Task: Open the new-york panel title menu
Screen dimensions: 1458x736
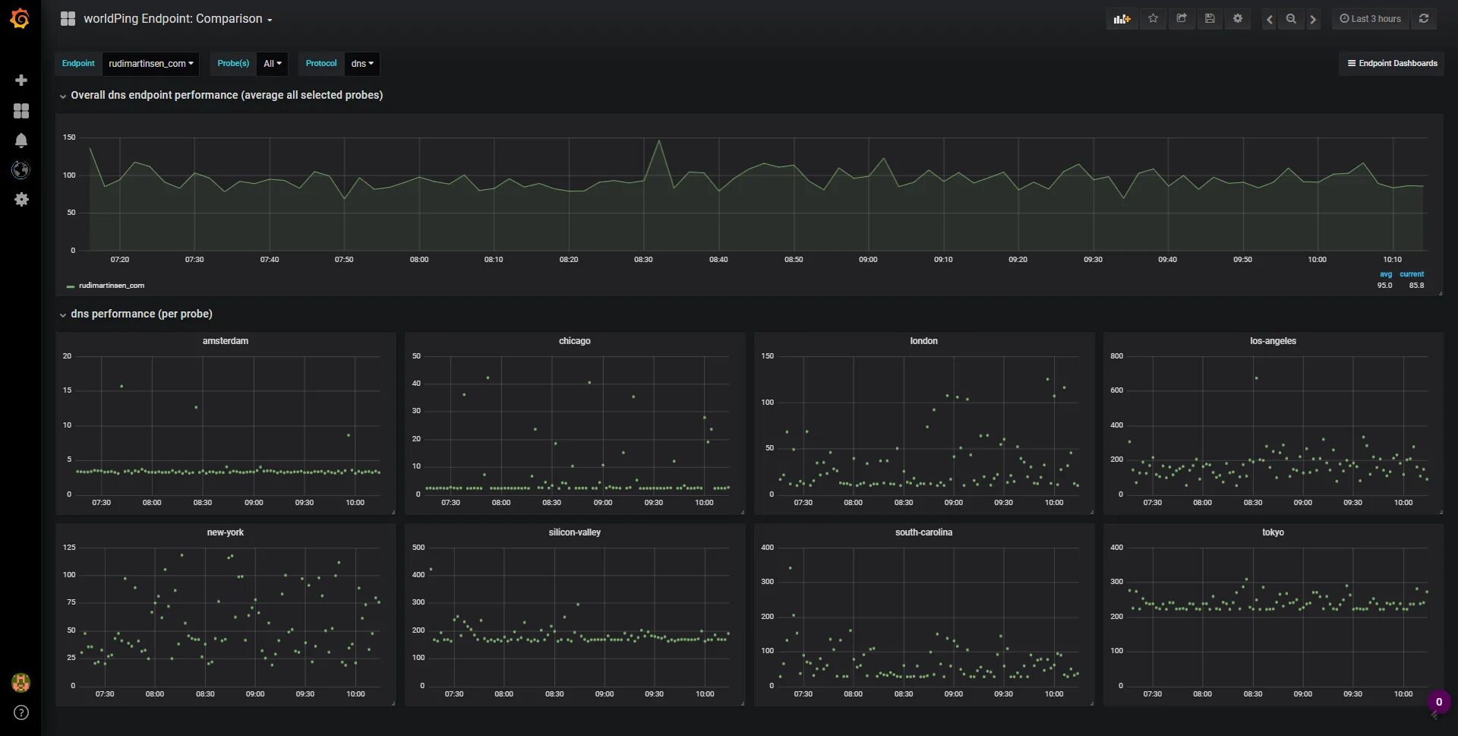Action: pyautogui.click(x=226, y=532)
